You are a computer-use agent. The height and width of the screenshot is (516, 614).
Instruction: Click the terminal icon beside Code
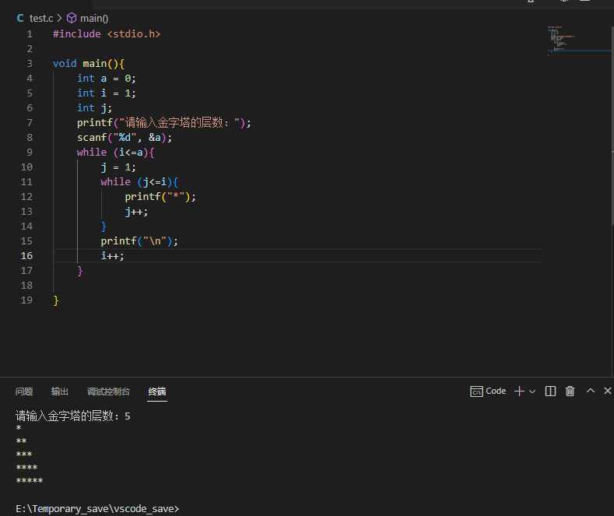(476, 391)
